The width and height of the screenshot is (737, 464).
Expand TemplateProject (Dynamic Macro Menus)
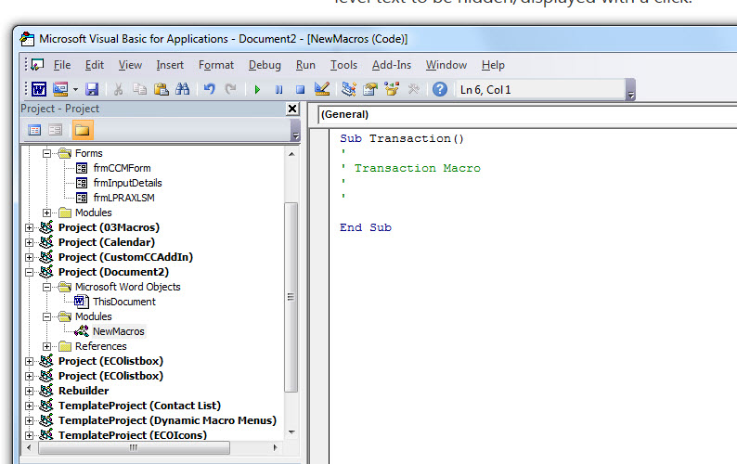point(29,420)
